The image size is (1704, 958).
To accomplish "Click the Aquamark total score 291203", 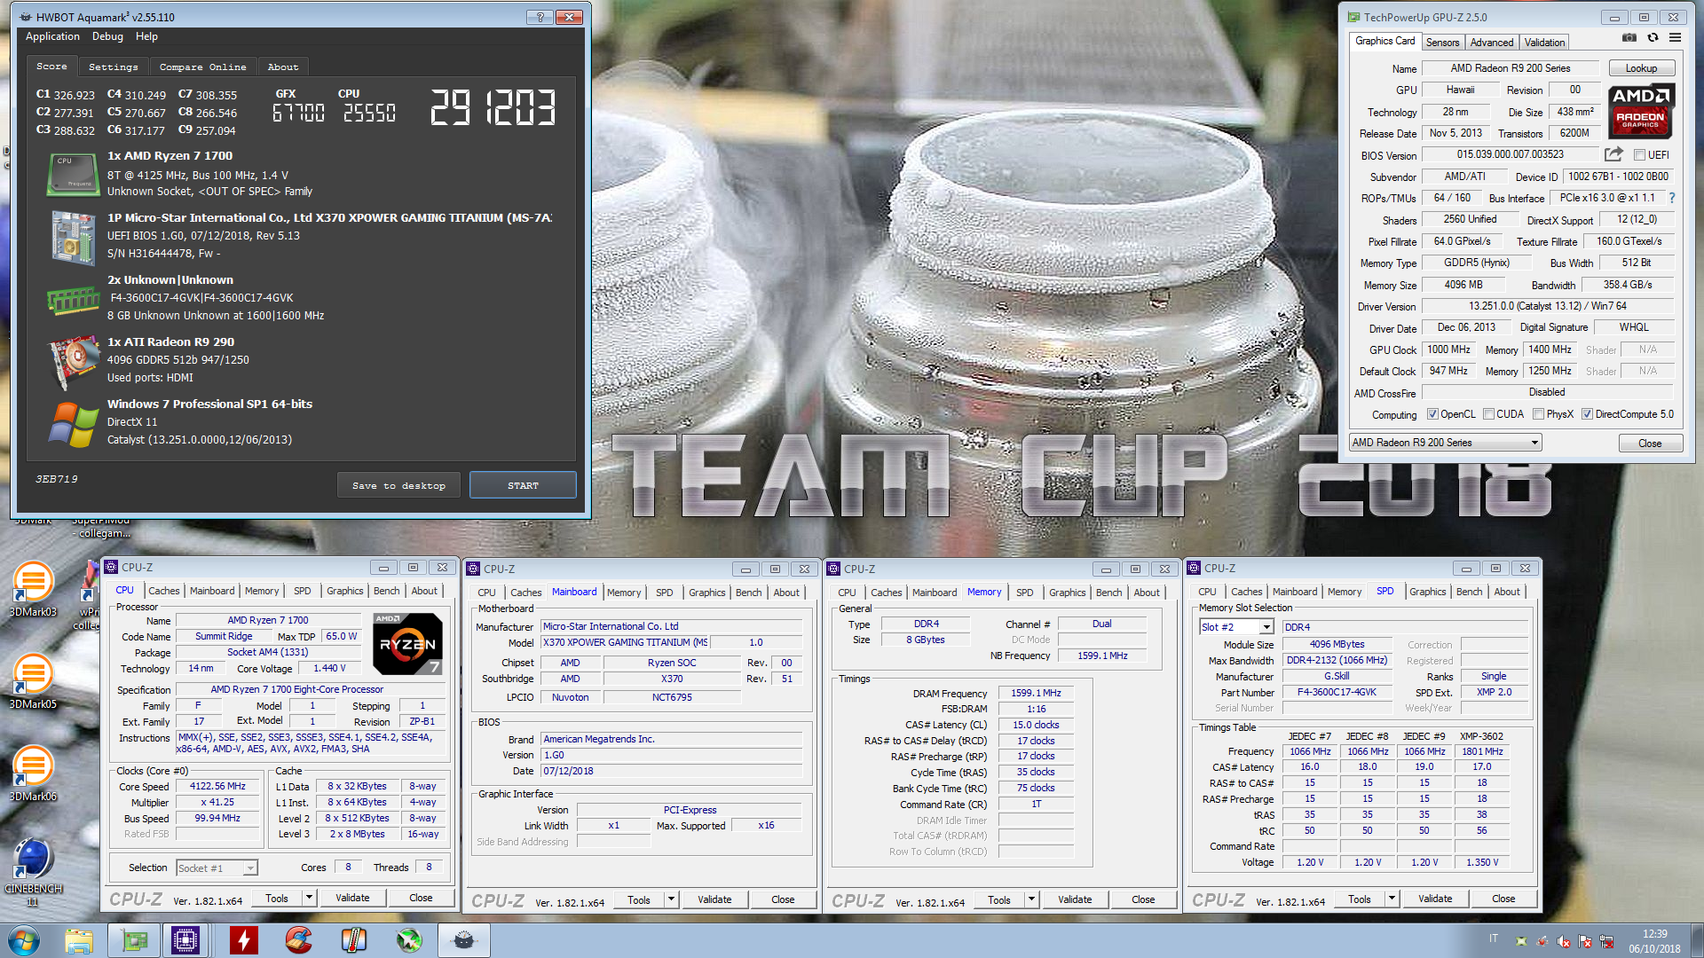I will pos(493,107).
